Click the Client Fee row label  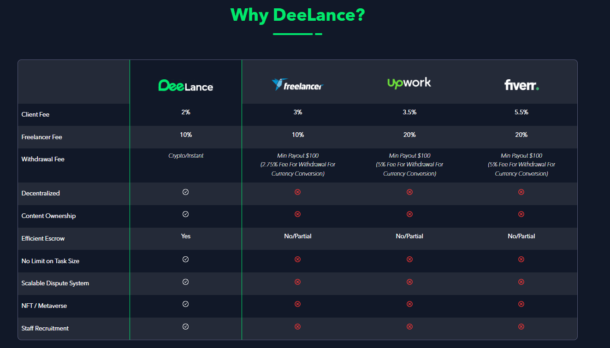pos(36,114)
